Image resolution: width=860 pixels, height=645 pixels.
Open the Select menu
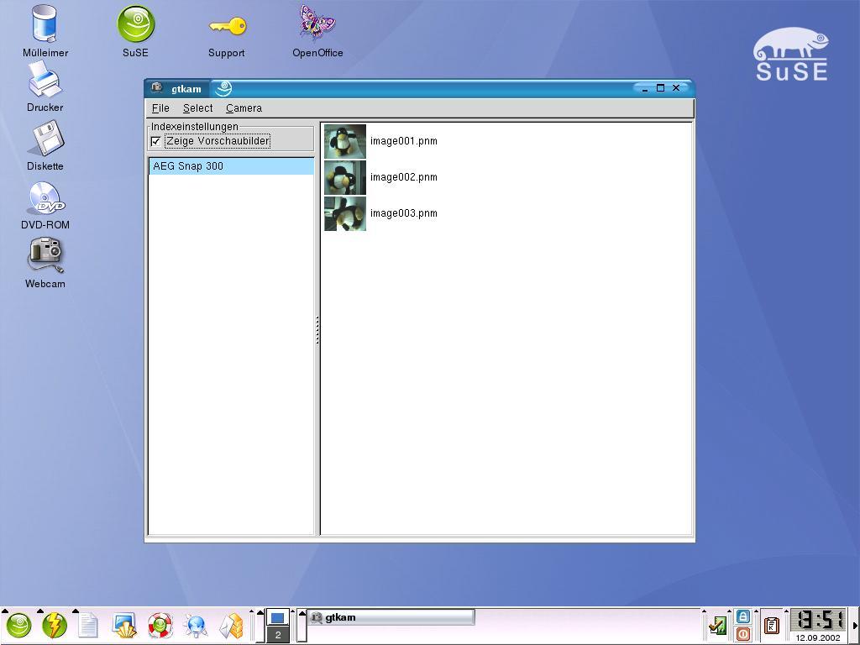[197, 108]
